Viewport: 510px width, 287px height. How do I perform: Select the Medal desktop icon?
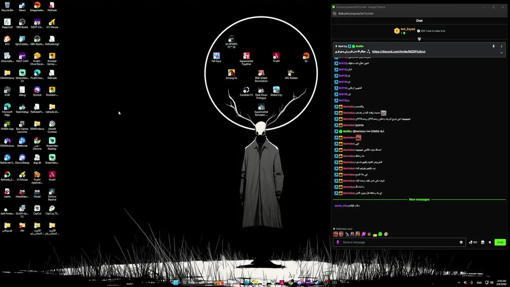pyautogui.click(x=37, y=193)
